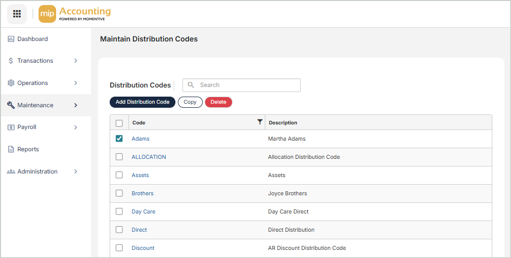Click the Operations gear icon
The height and width of the screenshot is (258, 511).
[x=11, y=83]
